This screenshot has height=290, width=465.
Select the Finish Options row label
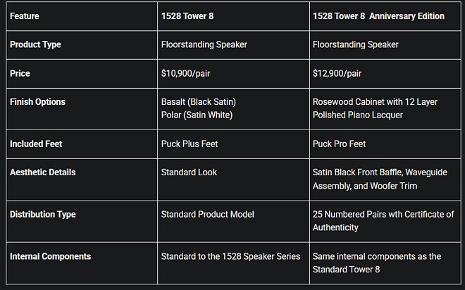37,101
